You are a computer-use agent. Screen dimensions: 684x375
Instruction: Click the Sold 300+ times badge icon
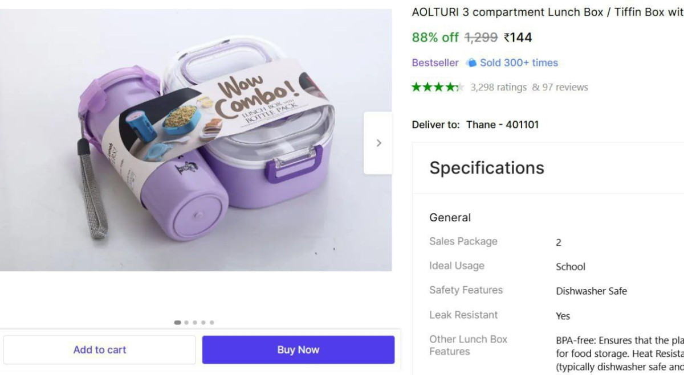471,63
